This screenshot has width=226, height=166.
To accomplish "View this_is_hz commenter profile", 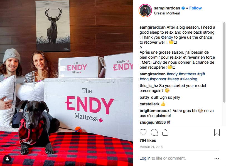I will [x=149, y=86].
